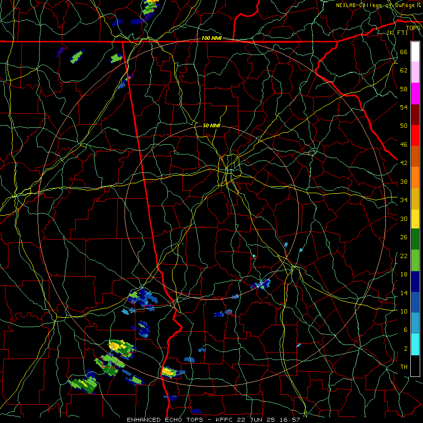Click the 'NEXLAB-College of DuPage' credit text
Screen dimensions: 423x423
click(x=376, y=5)
